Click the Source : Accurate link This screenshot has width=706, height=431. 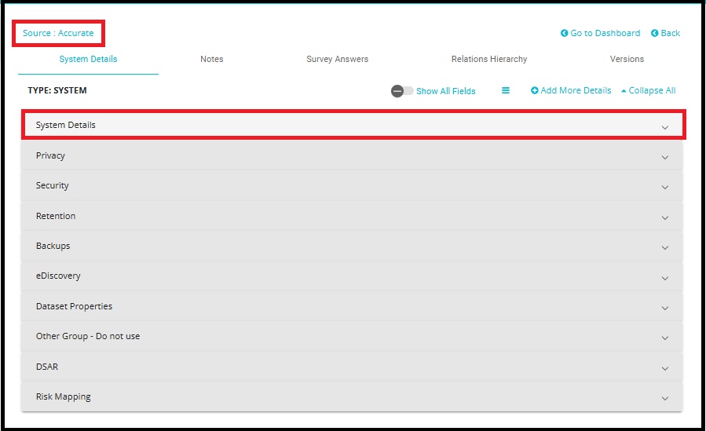coord(58,33)
